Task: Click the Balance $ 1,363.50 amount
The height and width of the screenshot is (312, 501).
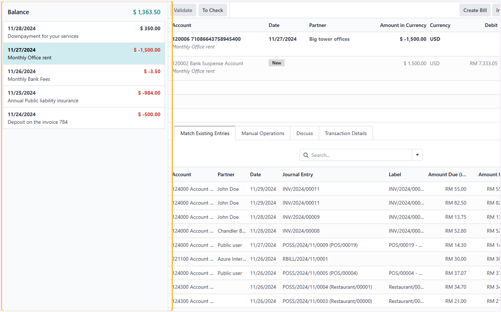Action: pyautogui.click(x=147, y=12)
